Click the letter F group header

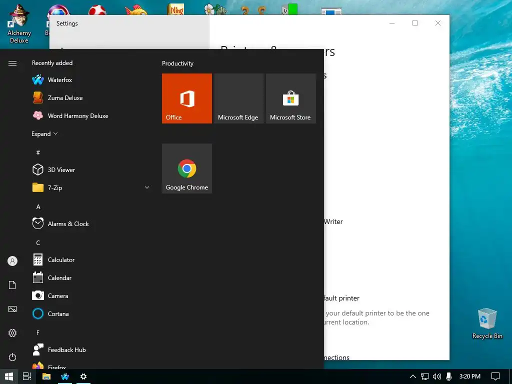[x=38, y=332]
